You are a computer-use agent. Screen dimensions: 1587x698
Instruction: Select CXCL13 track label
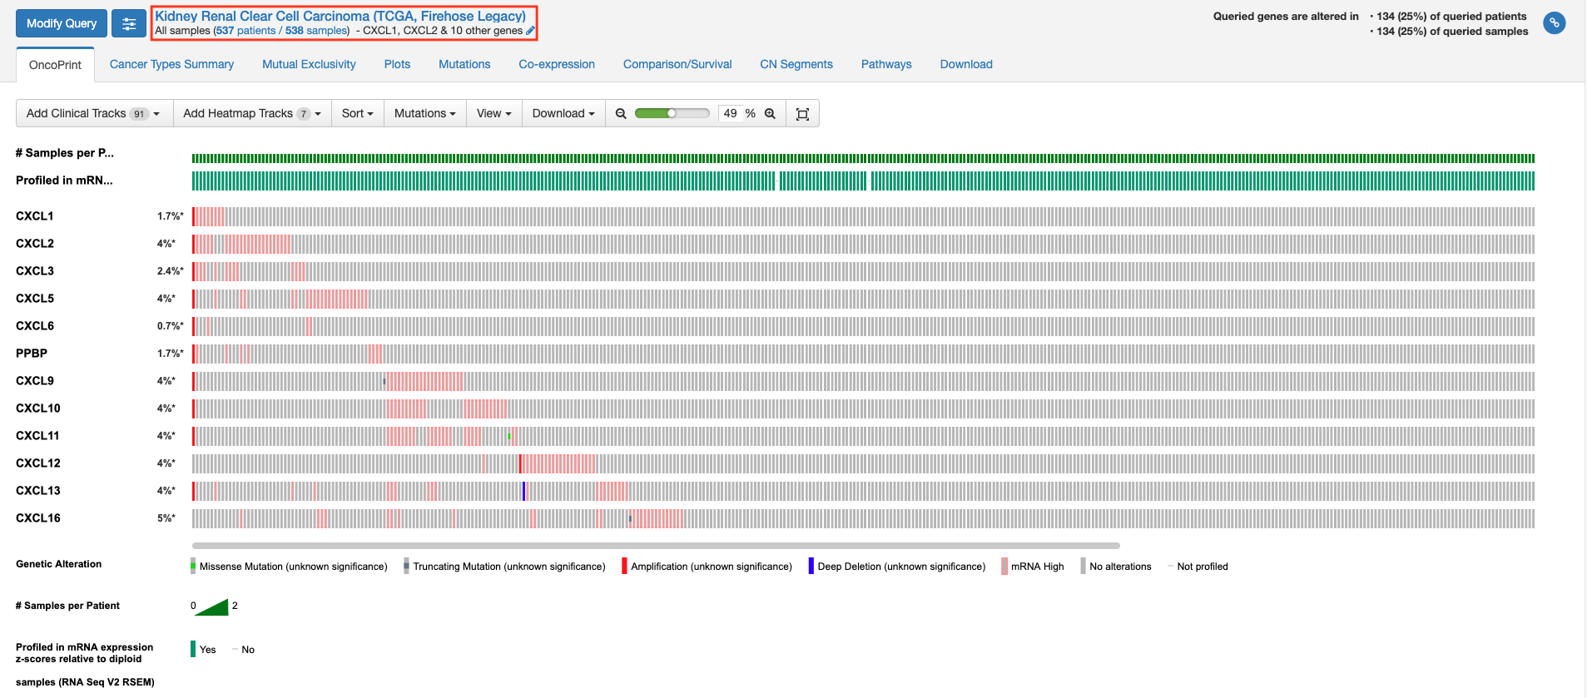coord(38,491)
